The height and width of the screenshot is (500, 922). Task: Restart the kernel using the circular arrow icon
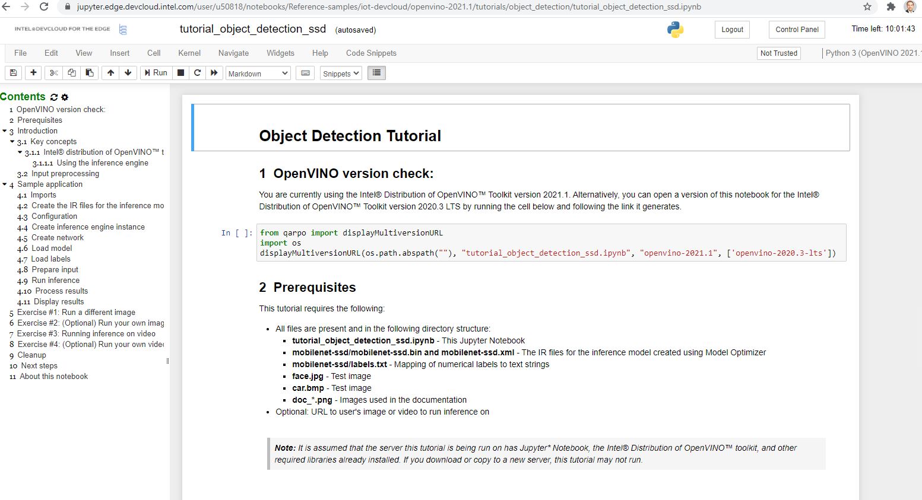[x=198, y=73]
